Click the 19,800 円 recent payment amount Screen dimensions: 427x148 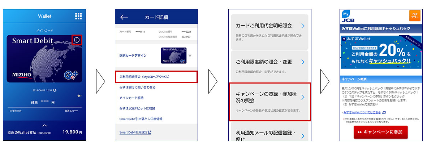pos(72,132)
